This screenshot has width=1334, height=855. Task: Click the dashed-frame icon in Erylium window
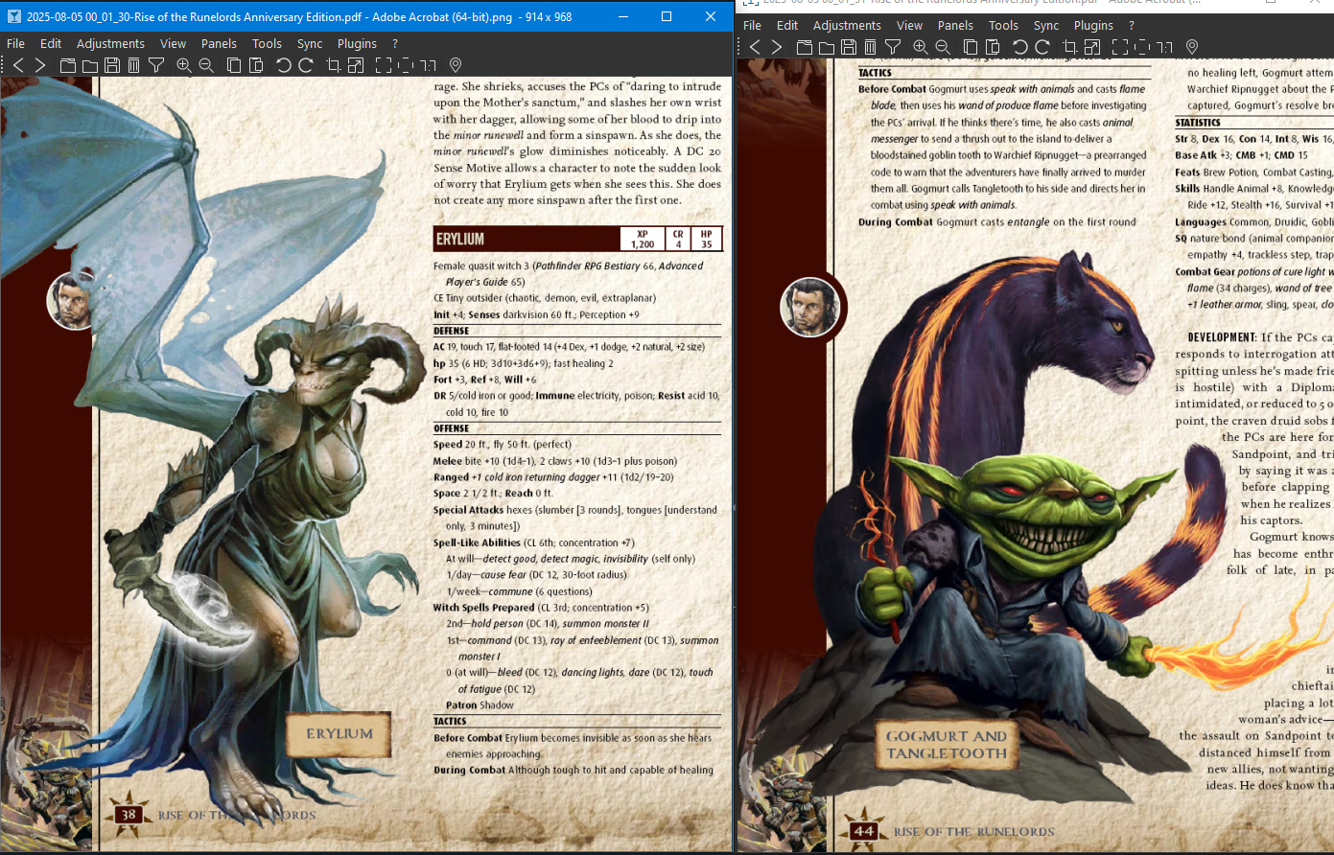click(x=406, y=65)
